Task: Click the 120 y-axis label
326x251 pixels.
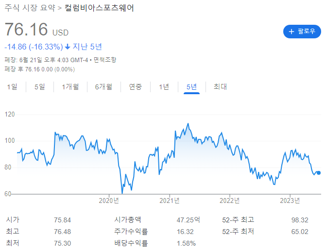Action: click(x=10, y=114)
